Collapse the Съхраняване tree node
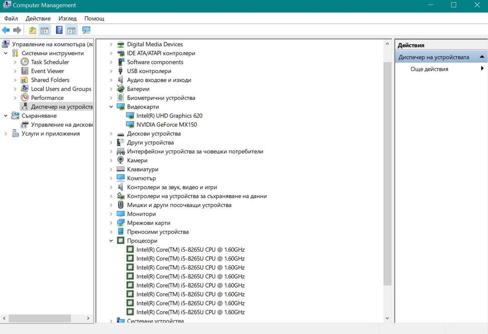Image resolution: width=488 pixels, height=334 pixels. 5,115
